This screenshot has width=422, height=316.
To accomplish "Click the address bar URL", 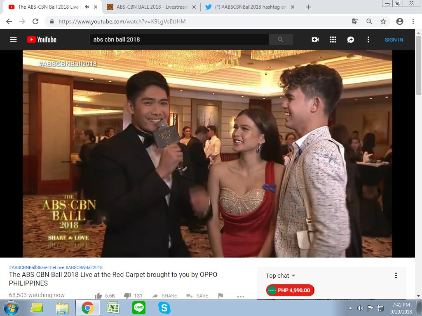I will click(122, 21).
